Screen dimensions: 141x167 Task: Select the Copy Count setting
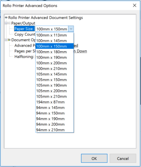pos(25,35)
